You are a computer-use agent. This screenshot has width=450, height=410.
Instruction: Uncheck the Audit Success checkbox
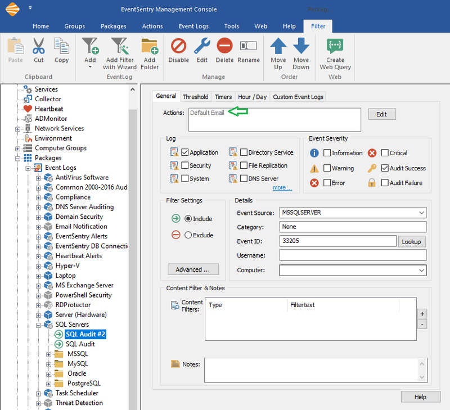385,168
